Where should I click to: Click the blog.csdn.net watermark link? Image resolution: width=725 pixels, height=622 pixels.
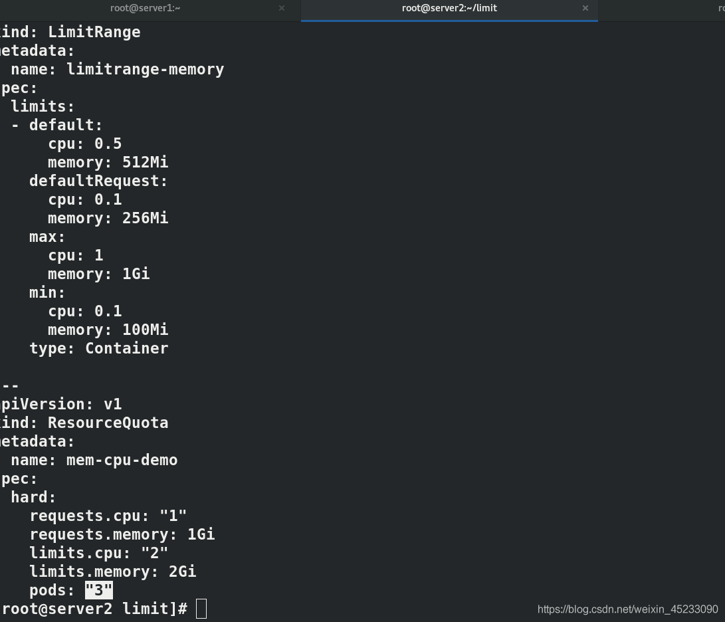[x=627, y=609]
